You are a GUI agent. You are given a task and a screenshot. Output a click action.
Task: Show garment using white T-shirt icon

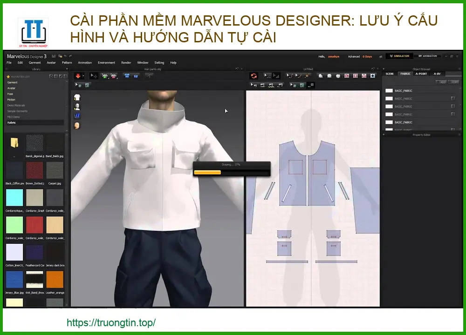point(77,98)
